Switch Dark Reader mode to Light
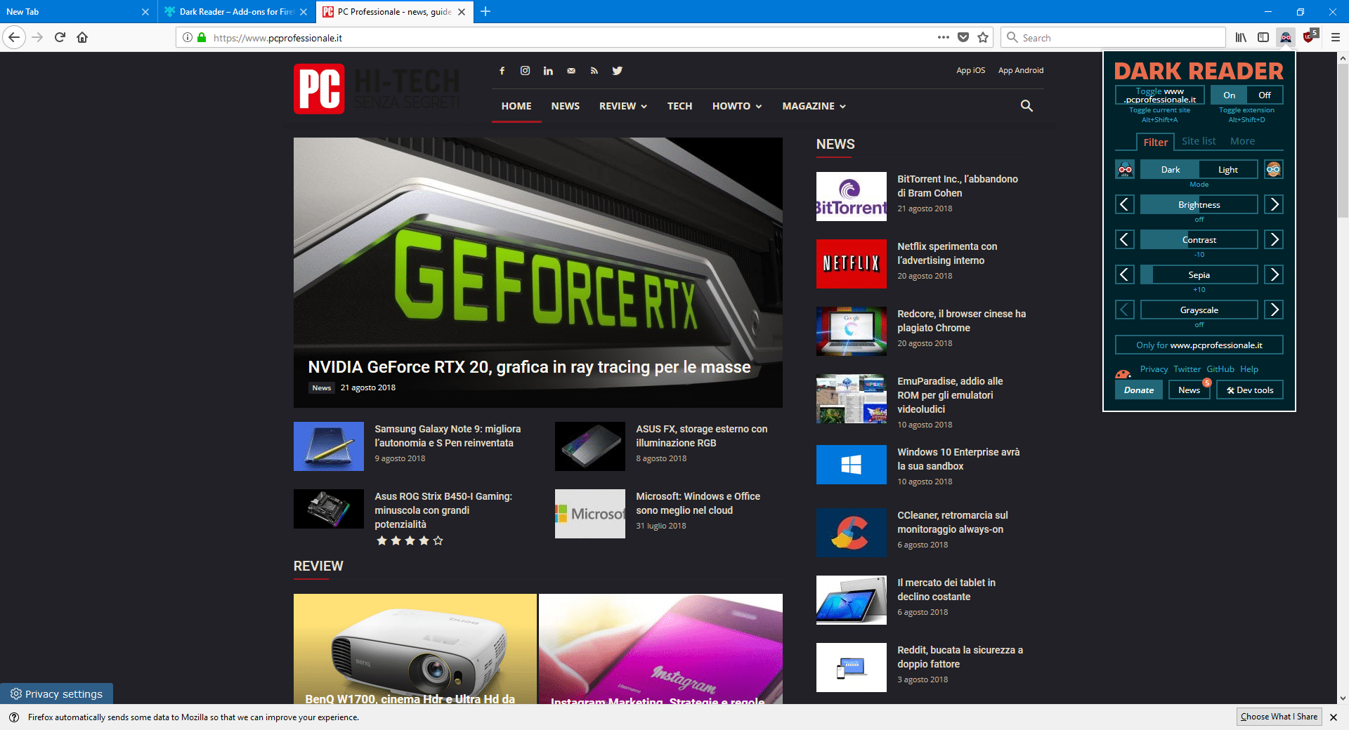1349x730 pixels. (1227, 170)
